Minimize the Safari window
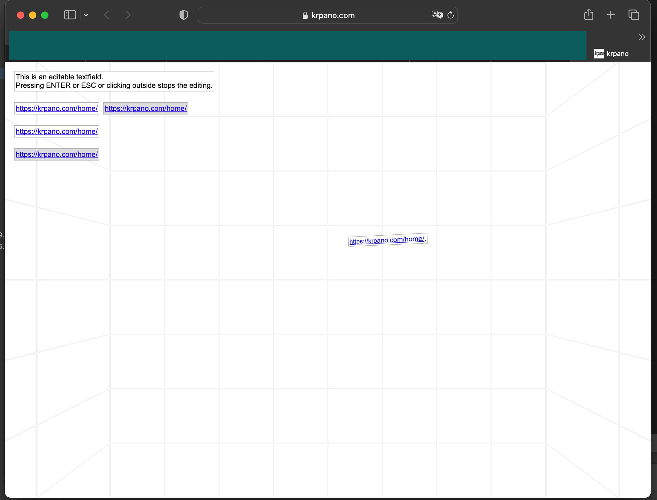Image resolution: width=657 pixels, height=500 pixels. pyautogui.click(x=33, y=15)
